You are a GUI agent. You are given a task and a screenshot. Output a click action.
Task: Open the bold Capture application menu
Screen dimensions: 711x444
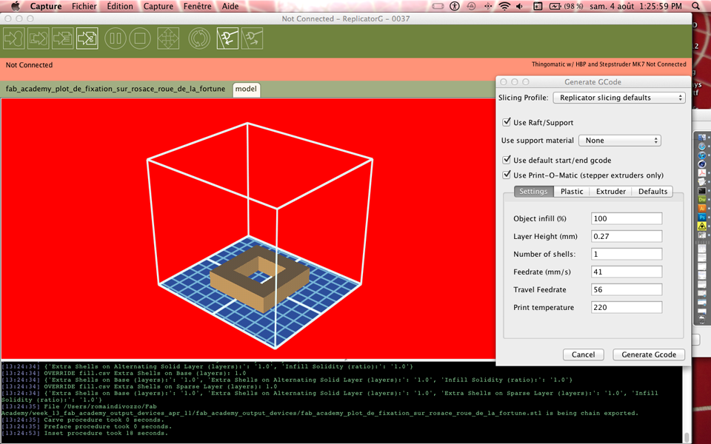[x=46, y=6]
